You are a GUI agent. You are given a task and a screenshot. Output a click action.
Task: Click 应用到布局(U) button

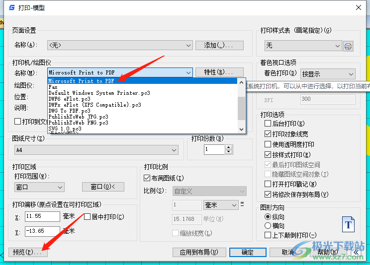pos(199,252)
